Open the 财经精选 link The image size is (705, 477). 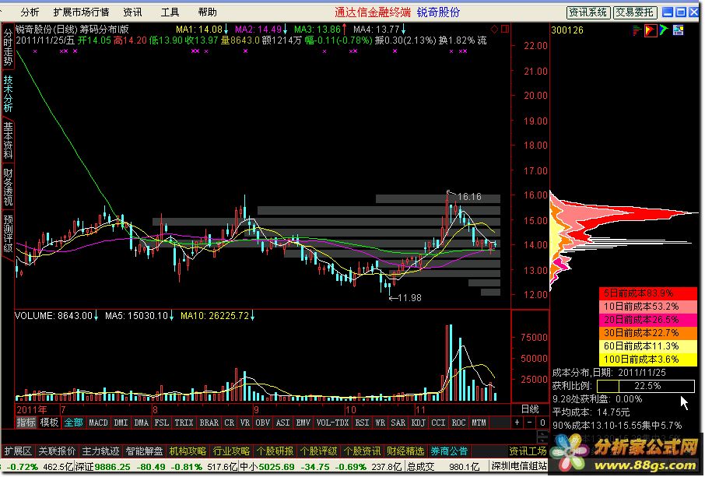(x=405, y=451)
